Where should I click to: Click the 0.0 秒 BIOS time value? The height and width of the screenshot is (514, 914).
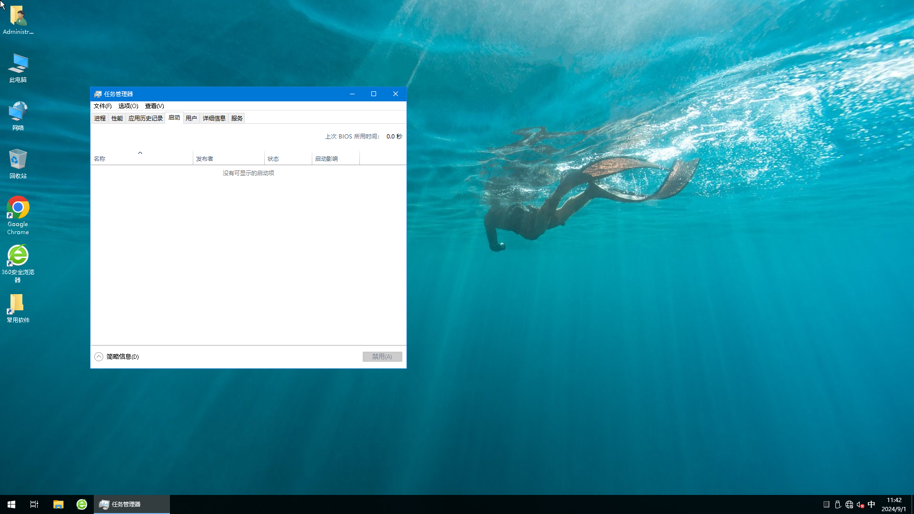[394, 137]
